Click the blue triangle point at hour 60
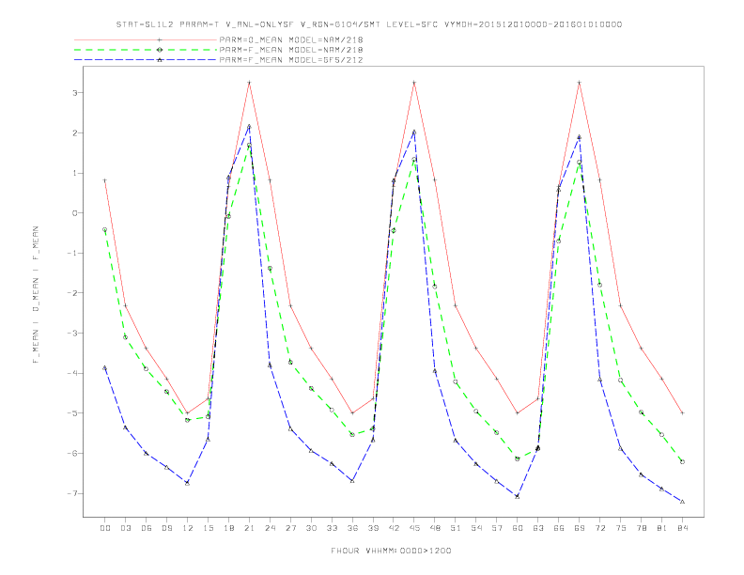The image size is (744, 575). point(518,496)
